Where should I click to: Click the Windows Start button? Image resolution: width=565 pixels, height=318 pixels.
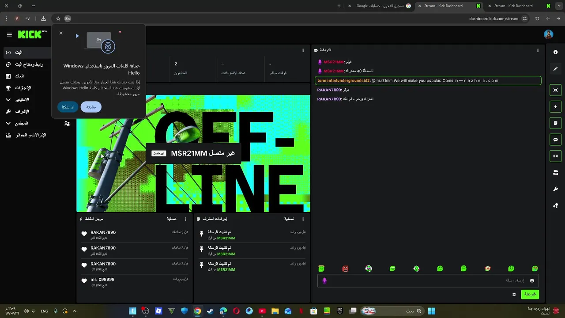[431, 311]
